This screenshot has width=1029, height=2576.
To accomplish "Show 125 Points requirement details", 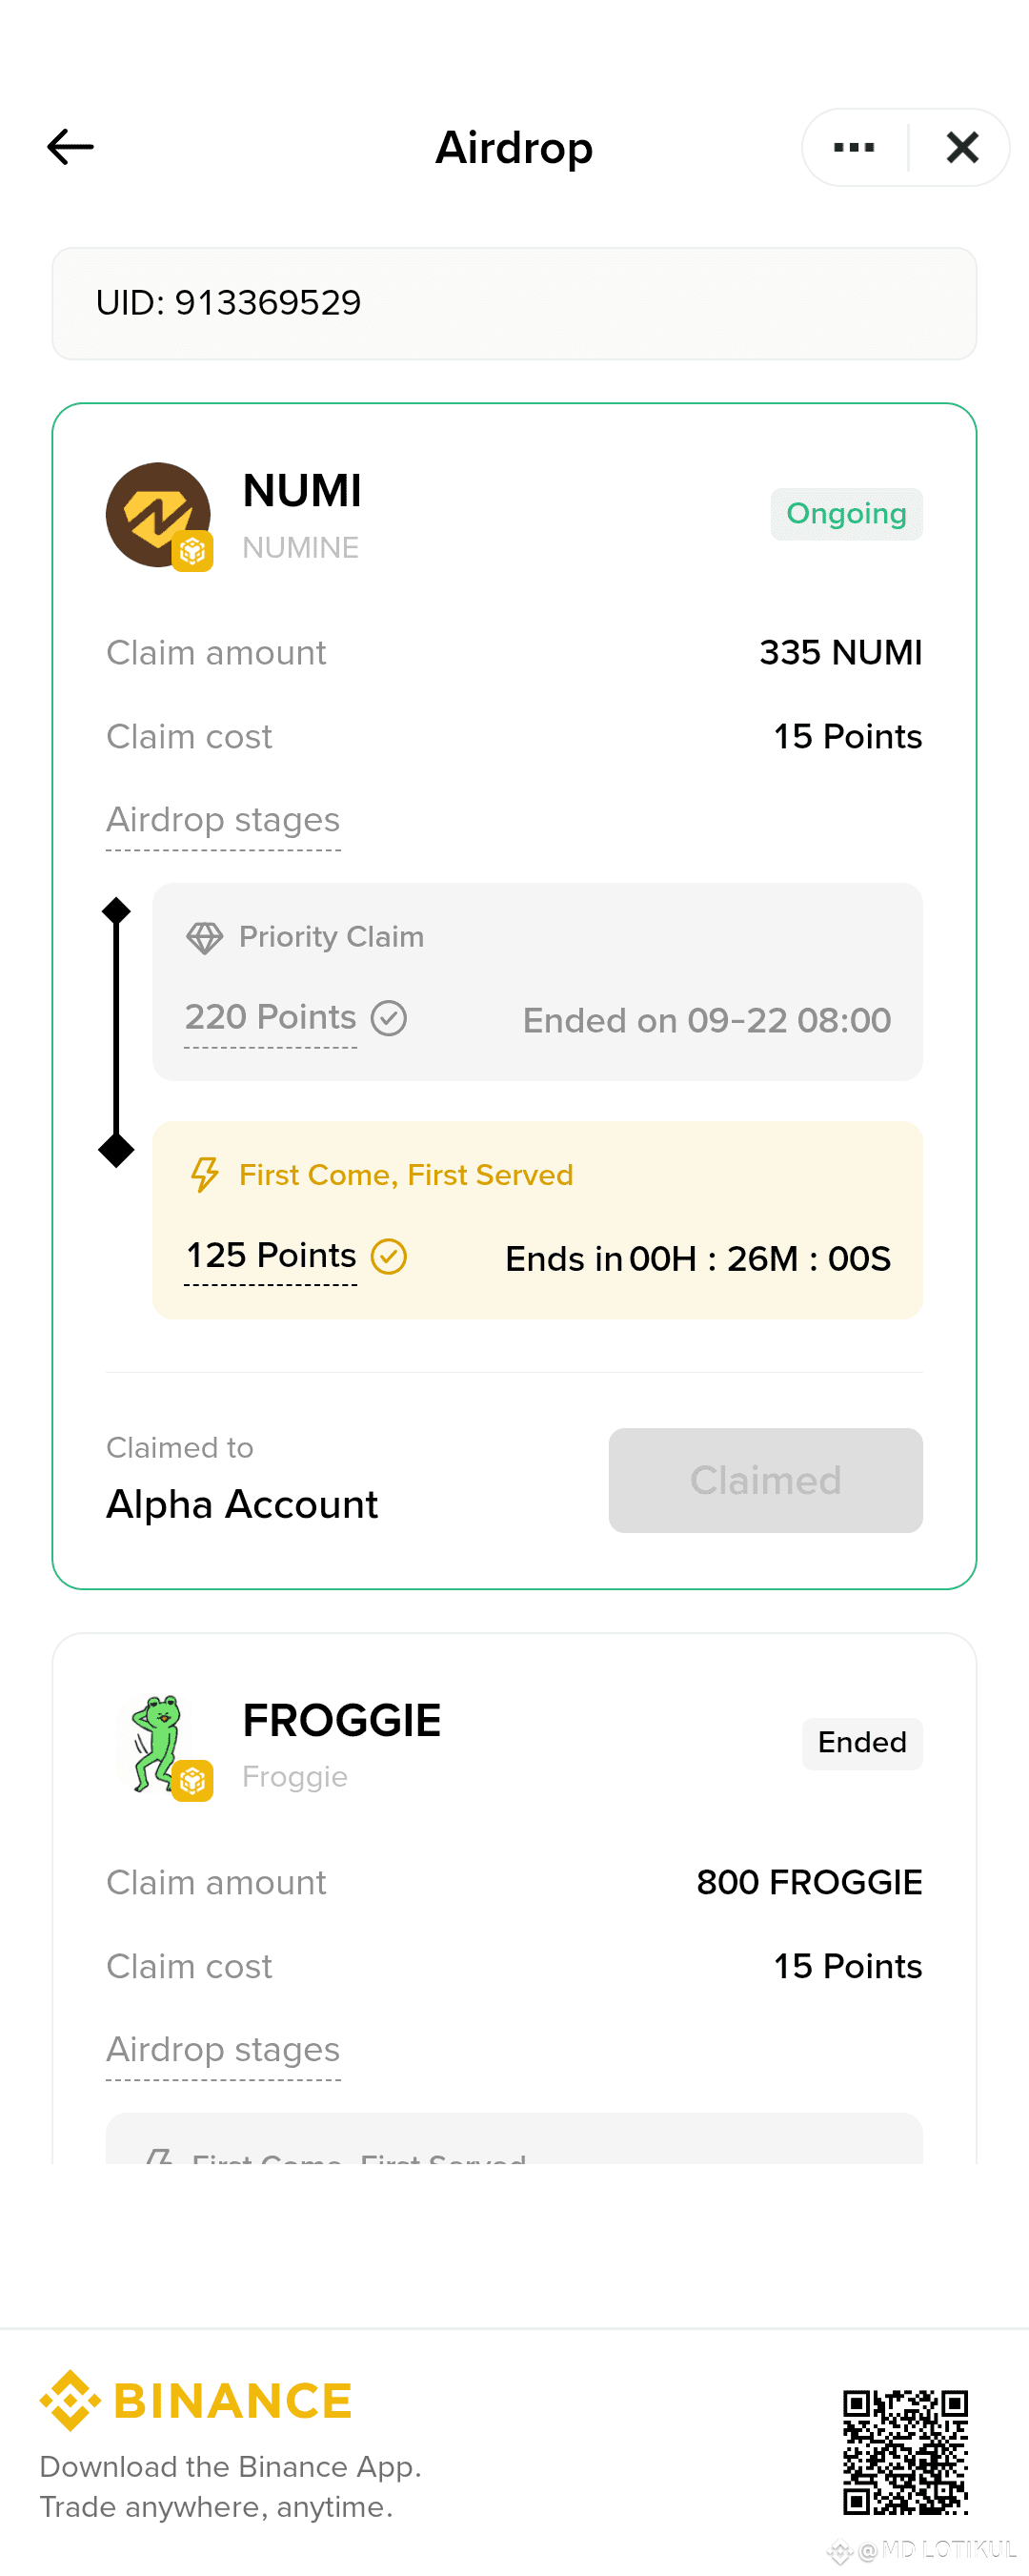I will 271,1255.
